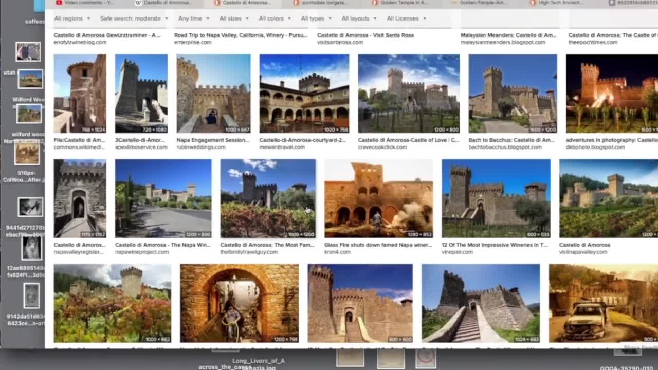
Task: Open Bach to Bacchus: Castello di Am... title
Action: point(511,140)
